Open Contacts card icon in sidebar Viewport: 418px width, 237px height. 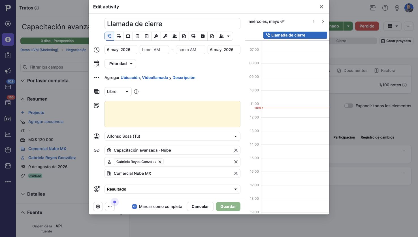[x=8, y=118]
